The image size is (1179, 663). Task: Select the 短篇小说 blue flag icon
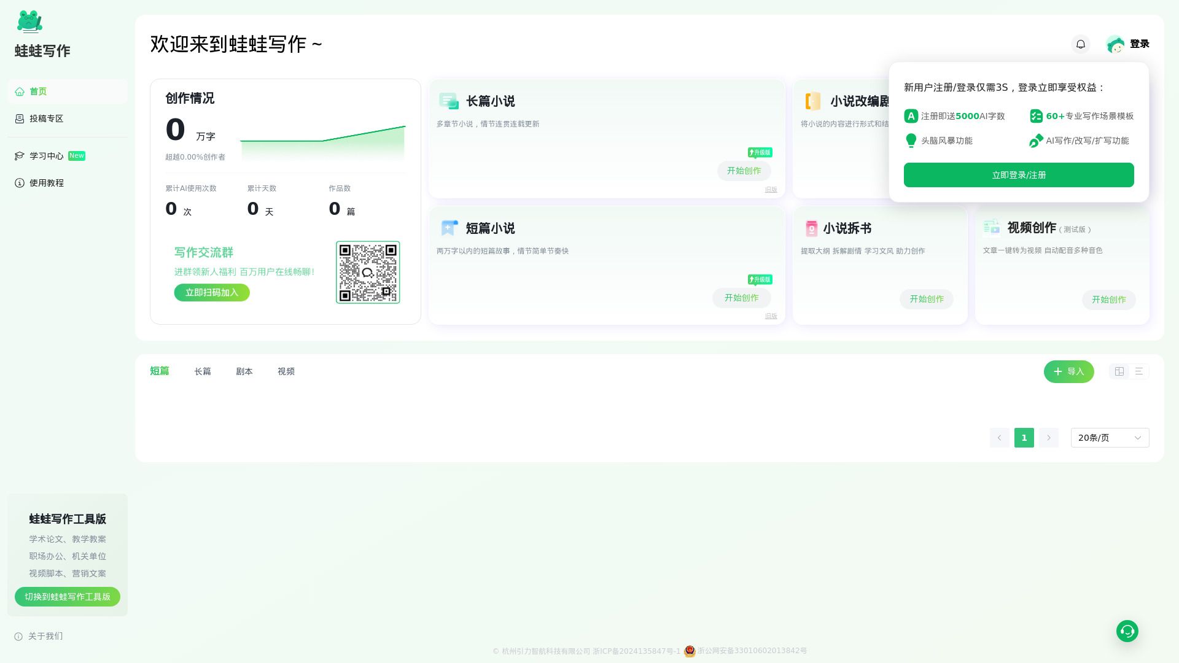pyautogui.click(x=449, y=228)
